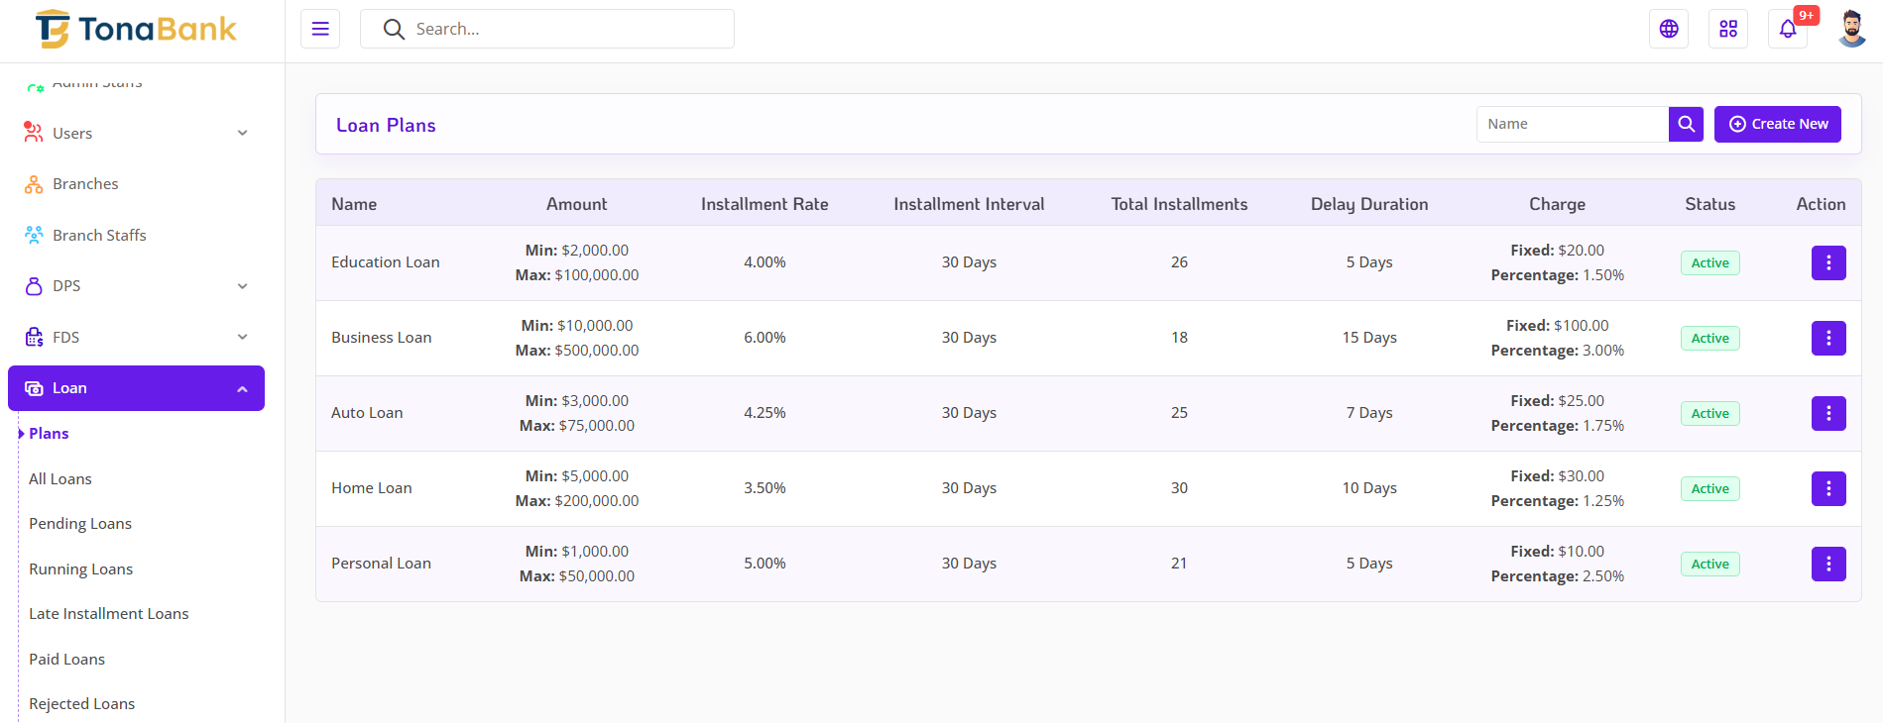1883x723 pixels.
Task: Expand the FDS sidebar menu
Action: pos(136,337)
